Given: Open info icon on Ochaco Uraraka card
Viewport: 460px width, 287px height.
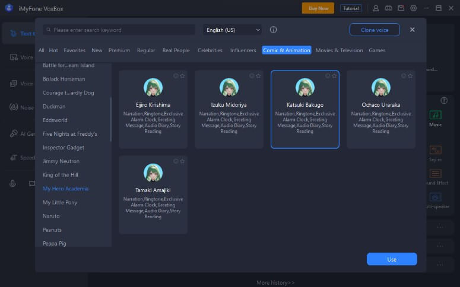Looking at the screenshot, I should (404, 76).
